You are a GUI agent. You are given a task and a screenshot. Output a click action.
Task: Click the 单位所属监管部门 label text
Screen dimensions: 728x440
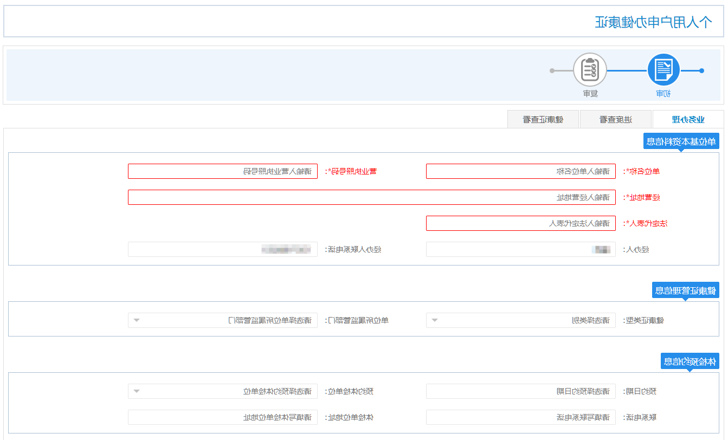click(x=357, y=321)
